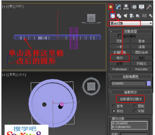Open the Display panel tab
Viewport: 155px width, 135px height.
[142, 7]
